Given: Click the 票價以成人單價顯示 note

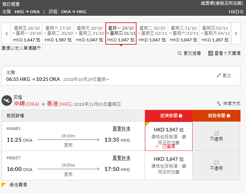Looking at the screenshot, I should click(x=21, y=48).
